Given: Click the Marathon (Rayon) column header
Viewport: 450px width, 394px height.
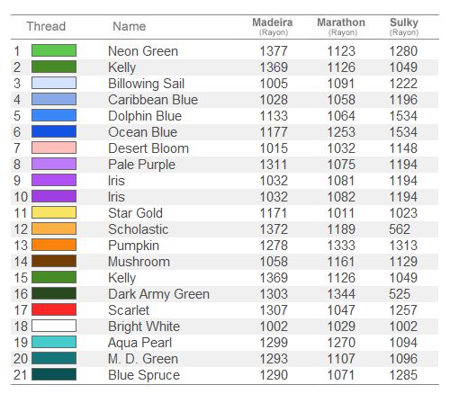Looking at the screenshot, I should click(341, 27).
